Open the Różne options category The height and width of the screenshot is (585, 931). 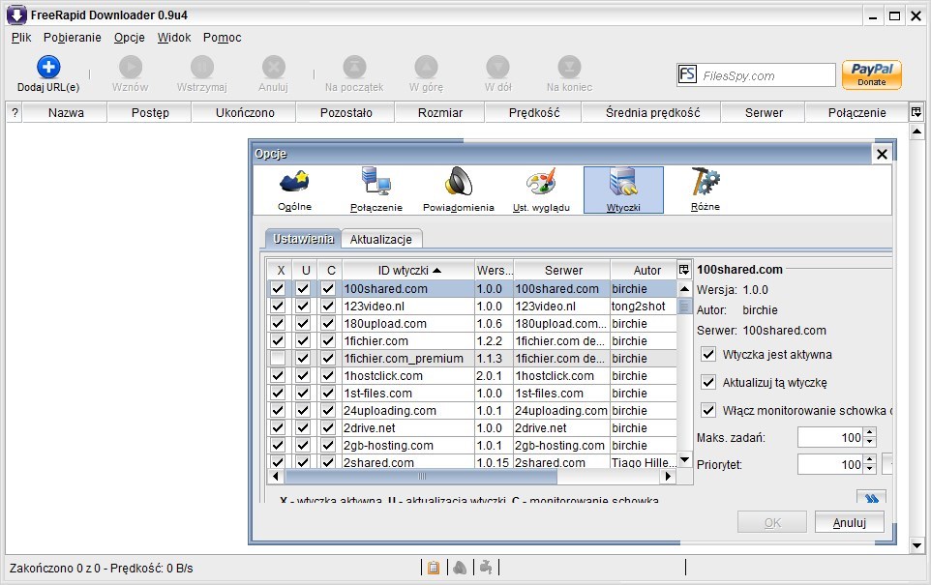[x=706, y=190]
